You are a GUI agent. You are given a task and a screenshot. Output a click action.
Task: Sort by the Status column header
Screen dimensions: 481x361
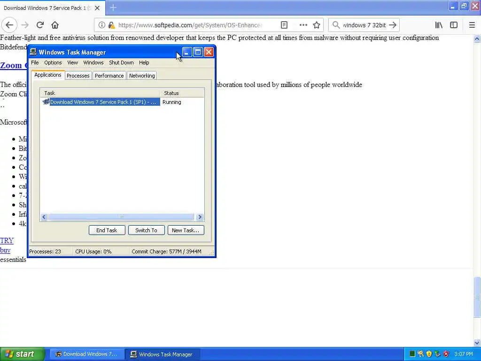pos(182,93)
